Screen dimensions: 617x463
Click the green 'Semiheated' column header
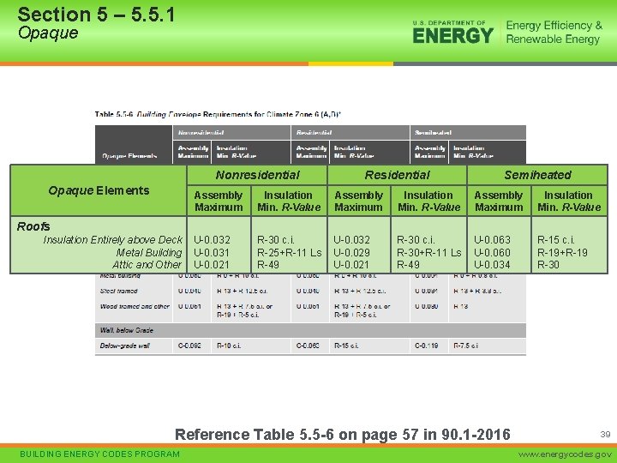(537, 175)
